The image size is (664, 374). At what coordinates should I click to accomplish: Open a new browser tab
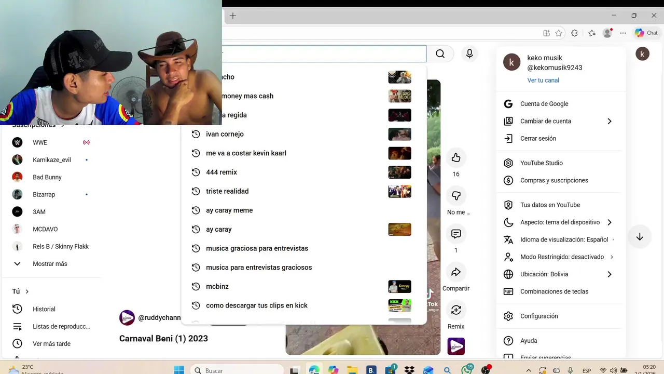pos(233,16)
